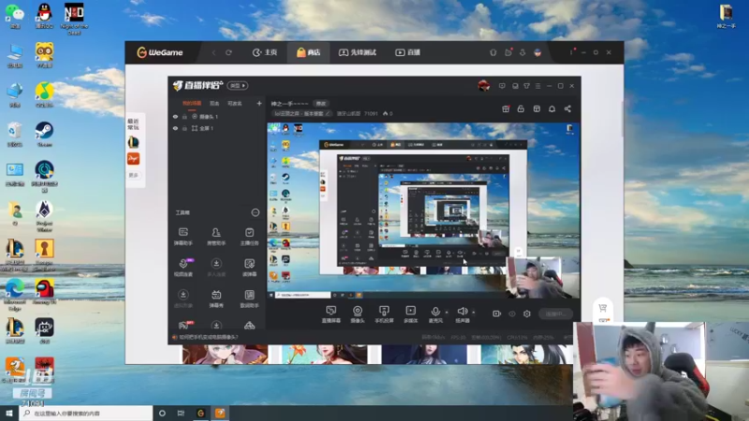
Task: Open the 弹幕助手 danmaku helper tool
Action: click(183, 237)
